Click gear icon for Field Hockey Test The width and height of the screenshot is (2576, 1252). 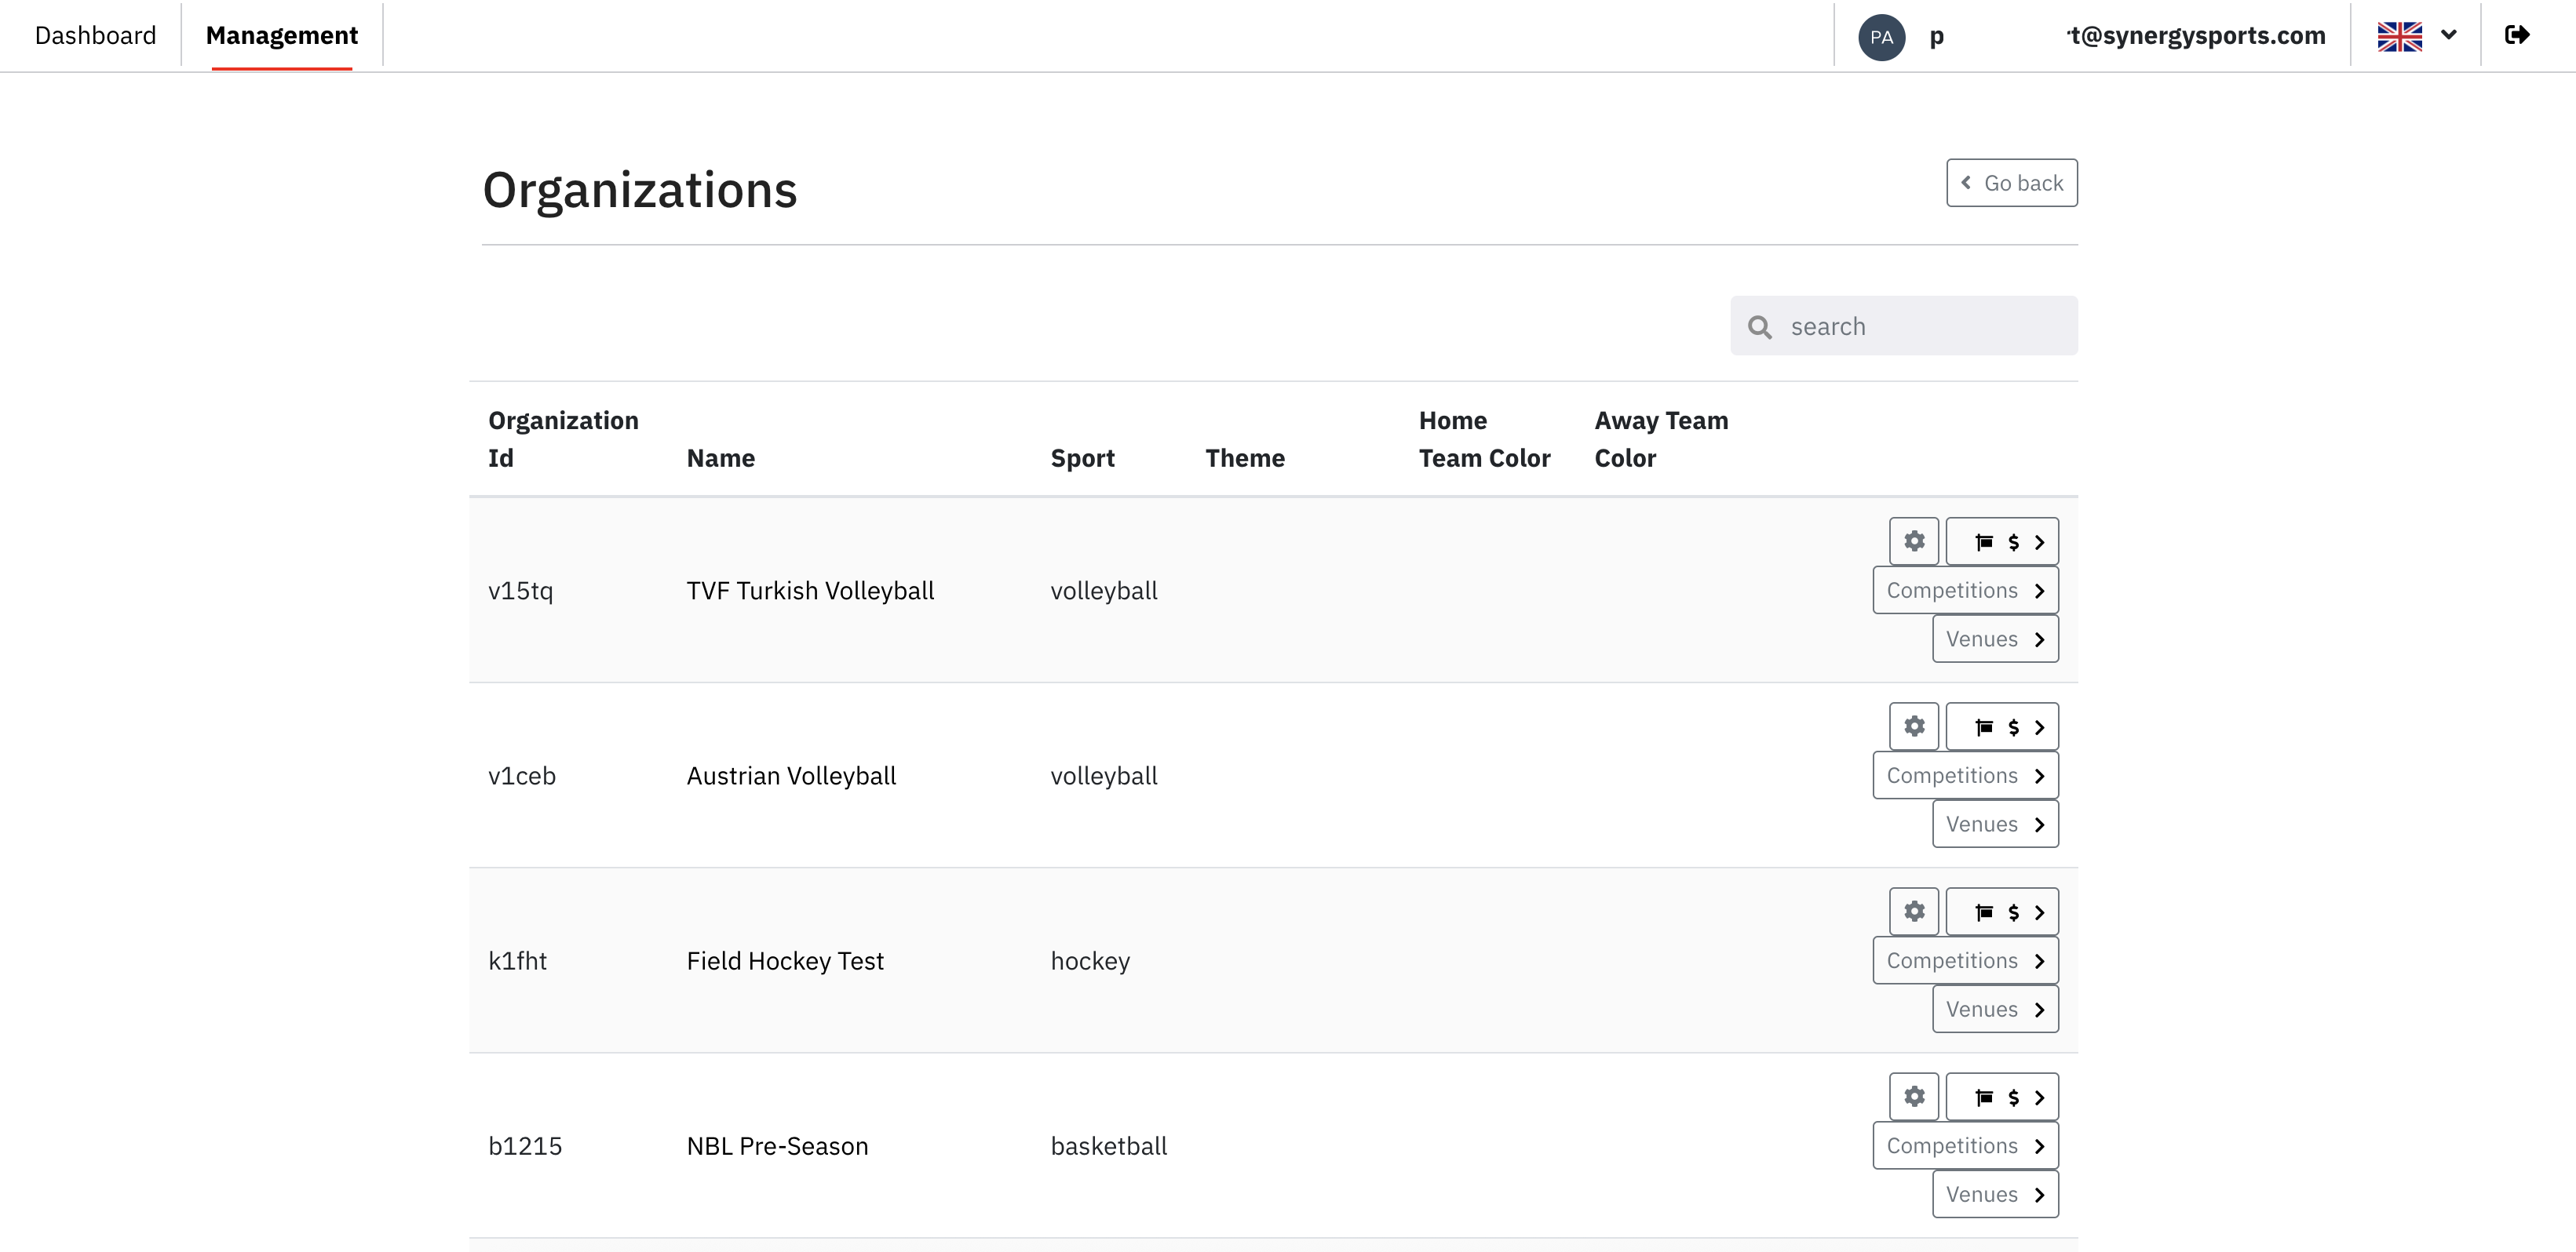pyautogui.click(x=1913, y=912)
